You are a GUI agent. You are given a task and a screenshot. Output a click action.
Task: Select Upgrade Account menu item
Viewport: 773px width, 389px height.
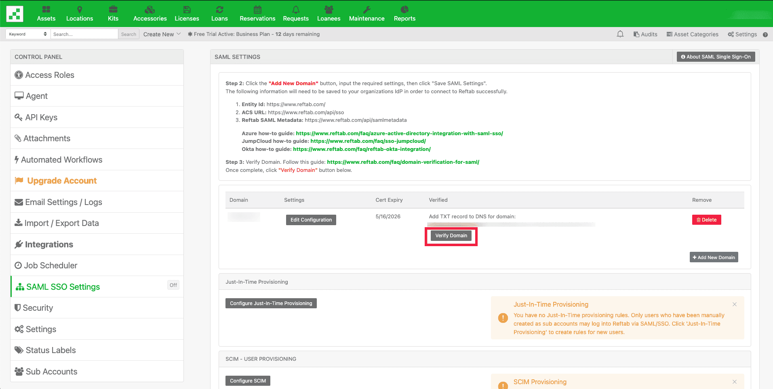click(97, 181)
